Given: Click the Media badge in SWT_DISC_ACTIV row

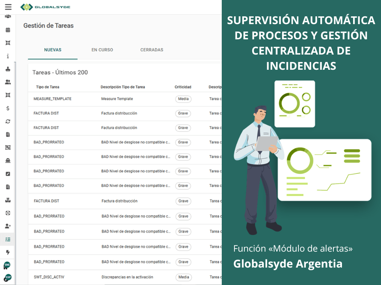Looking at the screenshot, I should [184, 277].
